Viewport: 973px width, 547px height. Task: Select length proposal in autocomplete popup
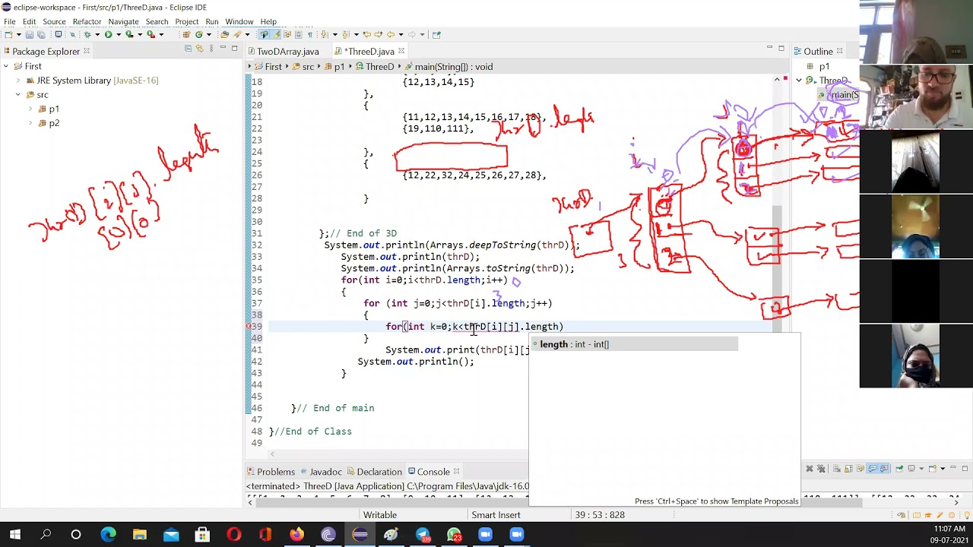point(634,344)
